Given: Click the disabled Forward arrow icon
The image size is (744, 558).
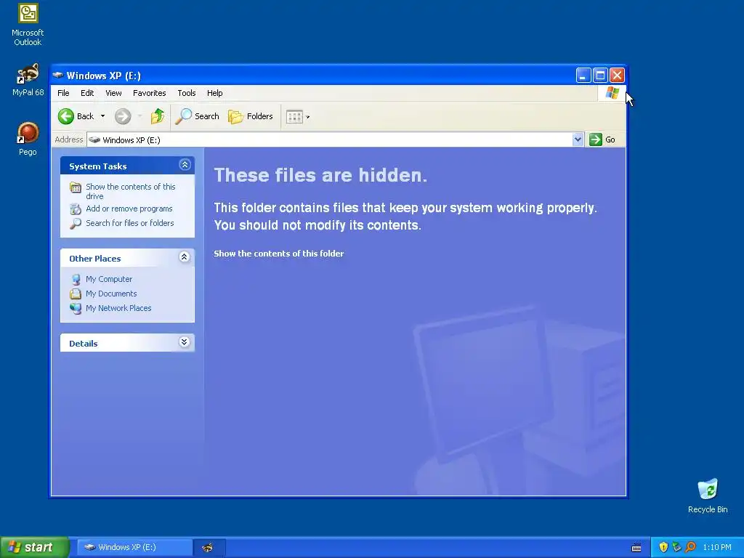Looking at the screenshot, I should click(123, 116).
